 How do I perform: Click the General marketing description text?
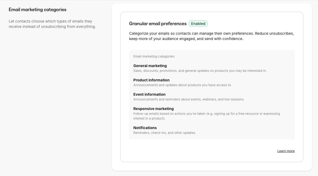point(200,71)
